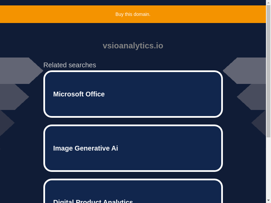Image resolution: width=271 pixels, height=203 pixels.
Task: Open the Image Generative Ai search result
Action: [x=133, y=148]
